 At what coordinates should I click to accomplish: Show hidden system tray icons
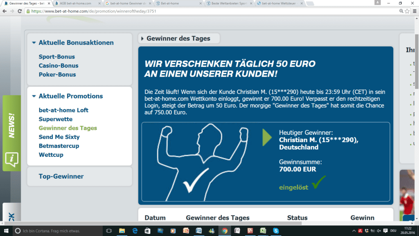354,231
